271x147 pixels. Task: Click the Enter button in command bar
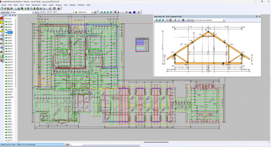[68, 145]
